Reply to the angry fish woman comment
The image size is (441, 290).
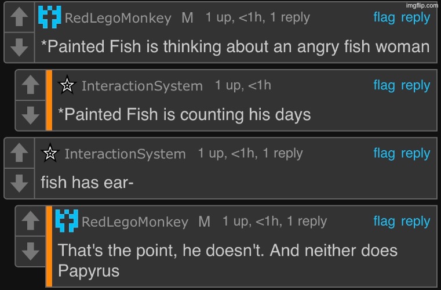416,17
